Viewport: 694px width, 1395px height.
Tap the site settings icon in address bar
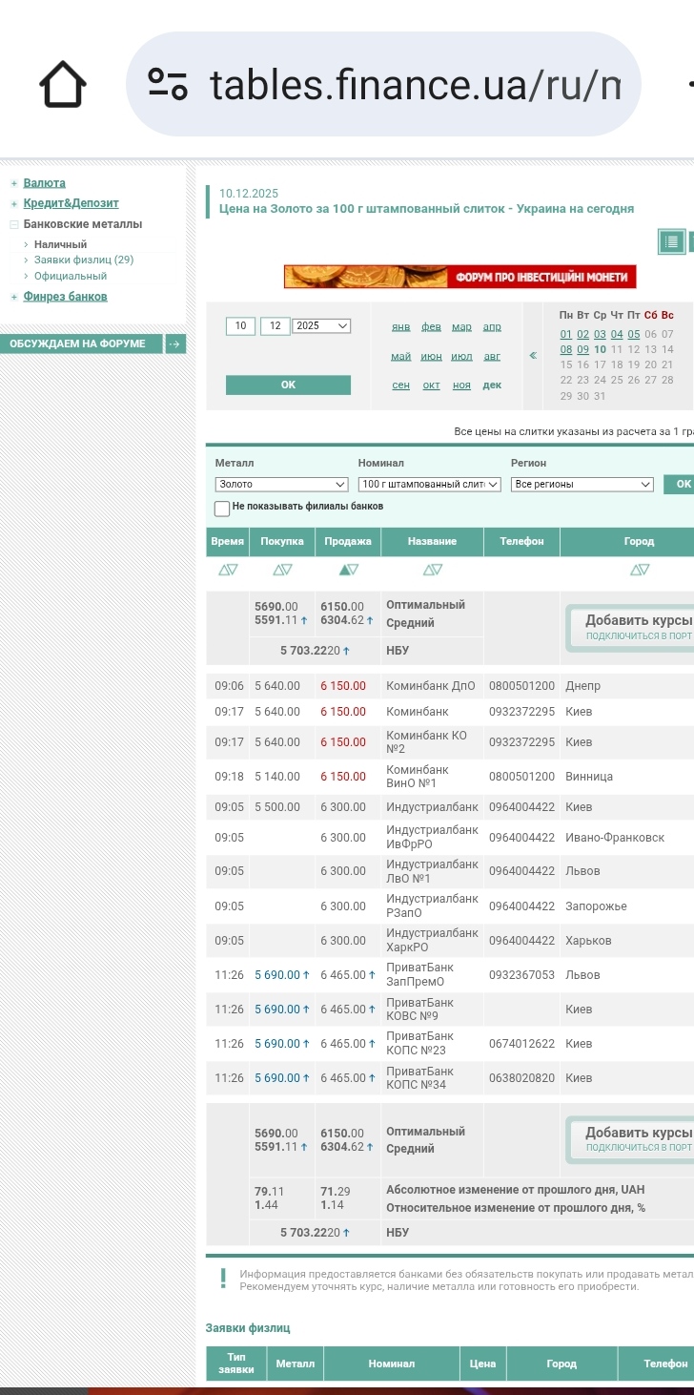point(168,86)
